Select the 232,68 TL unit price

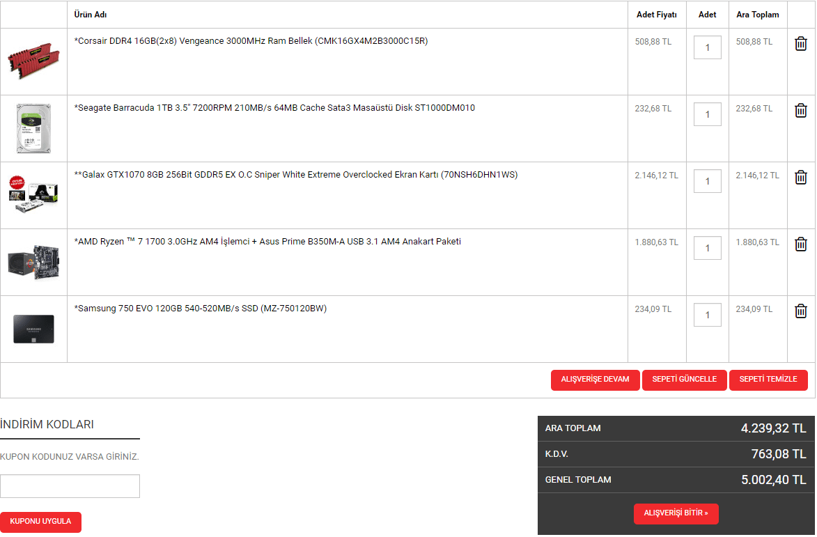tap(653, 109)
